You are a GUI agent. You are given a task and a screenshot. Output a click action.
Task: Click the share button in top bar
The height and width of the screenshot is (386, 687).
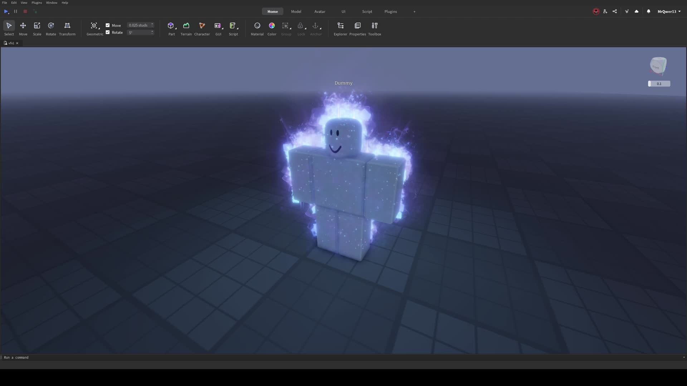click(615, 11)
